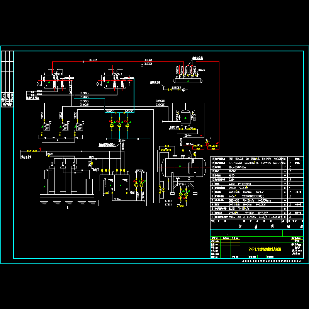This screenshot has width=309, height=309.
Task: Select the middle softener vessel
Action: click(63, 178)
